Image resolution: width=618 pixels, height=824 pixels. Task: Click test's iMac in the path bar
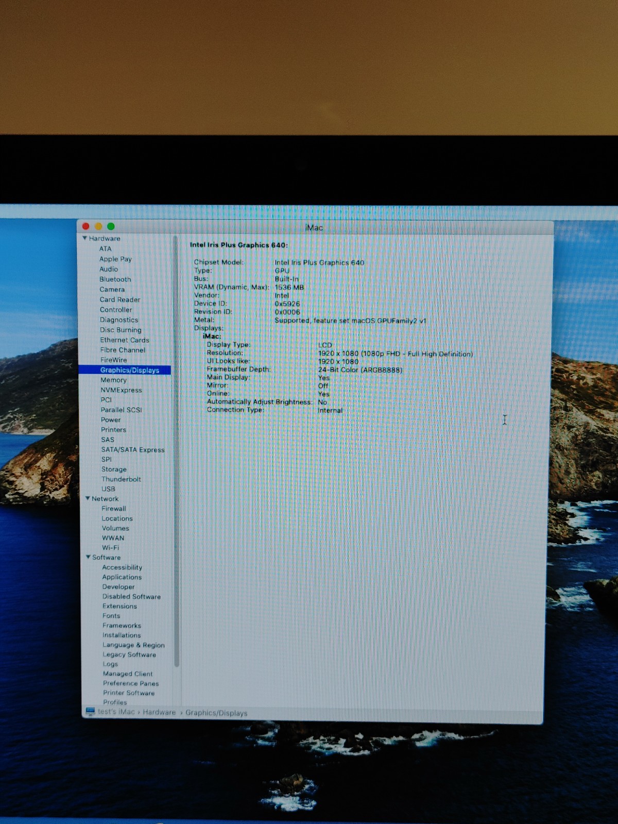116,712
